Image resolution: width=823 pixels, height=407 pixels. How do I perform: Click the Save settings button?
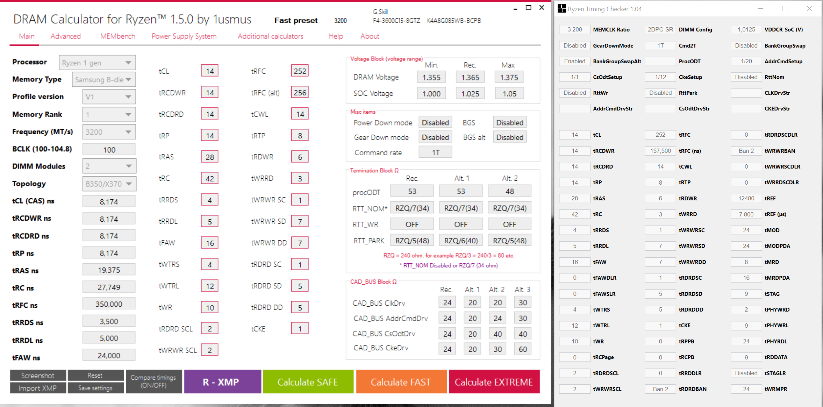coord(95,388)
